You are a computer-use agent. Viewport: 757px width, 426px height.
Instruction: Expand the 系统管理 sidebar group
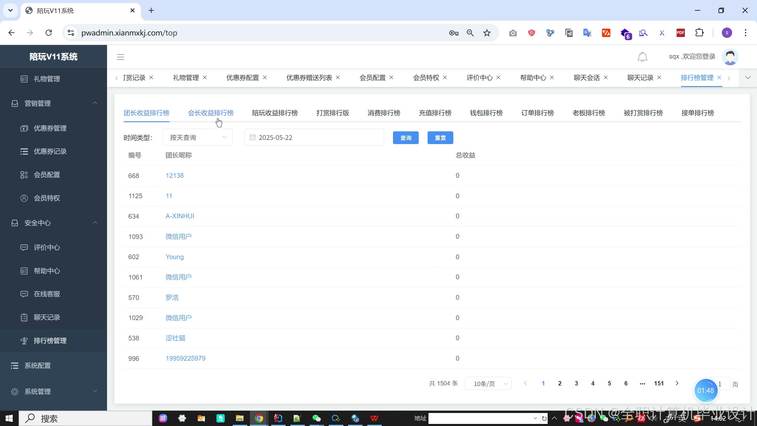point(95,391)
